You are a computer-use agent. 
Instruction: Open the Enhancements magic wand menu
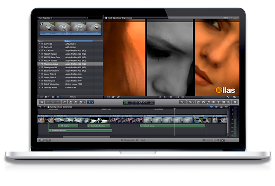[183, 102]
